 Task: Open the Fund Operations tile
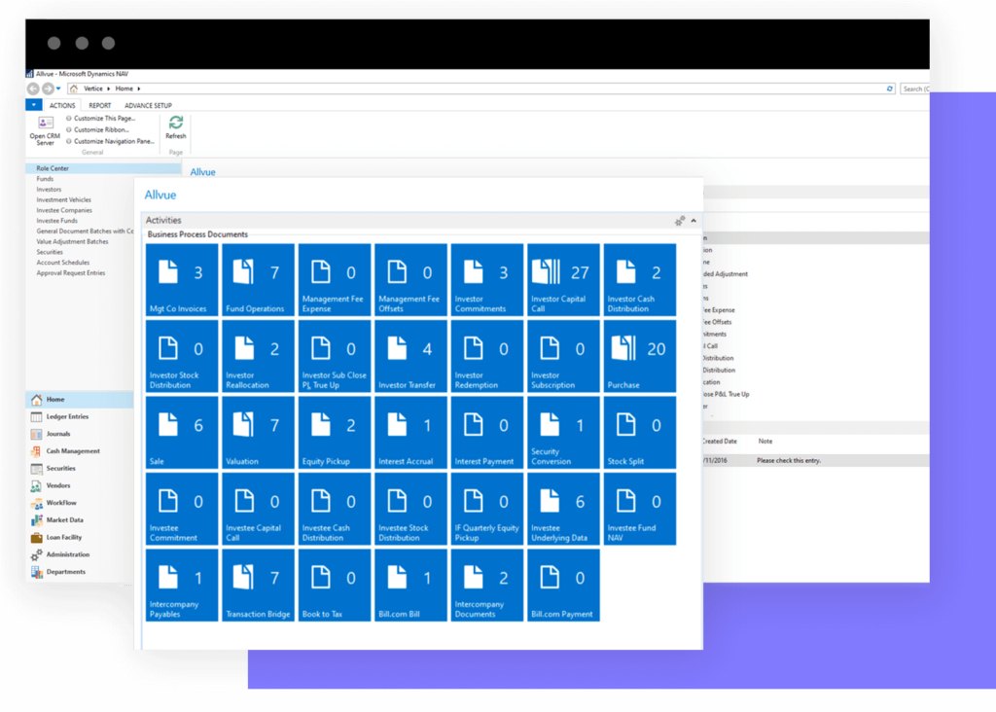coord(258,279)
